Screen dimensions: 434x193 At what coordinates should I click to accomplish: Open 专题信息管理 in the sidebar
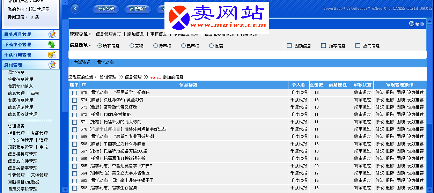21,101
